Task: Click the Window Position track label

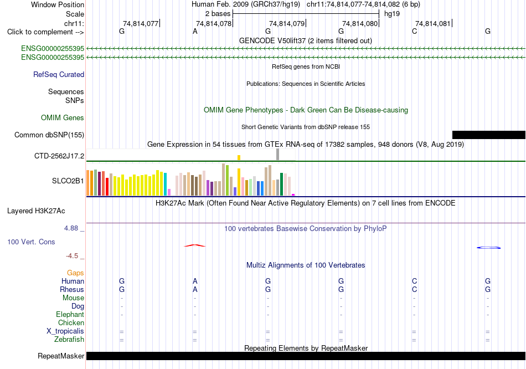Action: (58, 4)
